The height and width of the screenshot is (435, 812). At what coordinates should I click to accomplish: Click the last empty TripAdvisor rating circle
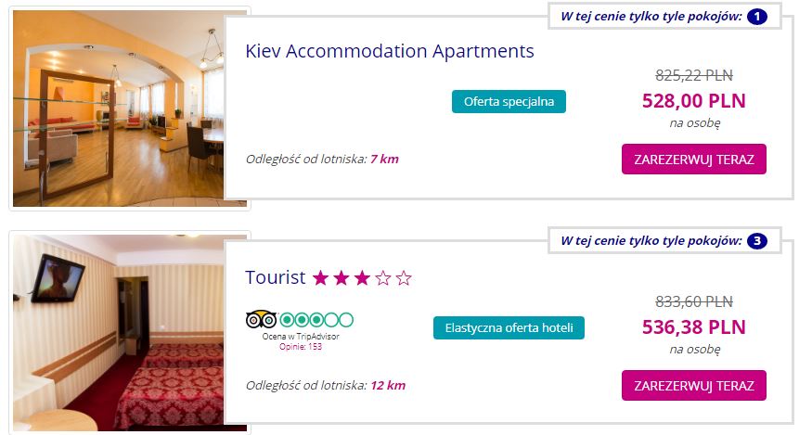tap(346, 319)
